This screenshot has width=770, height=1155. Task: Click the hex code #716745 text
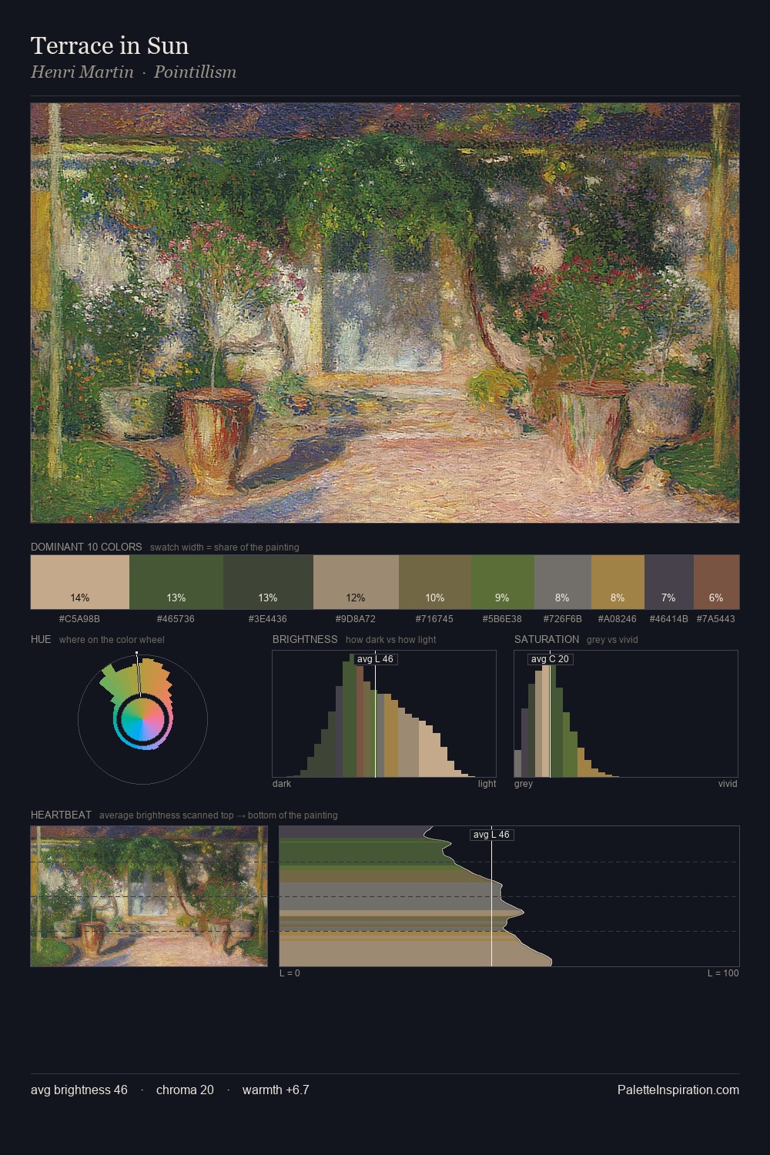(434, 618)
